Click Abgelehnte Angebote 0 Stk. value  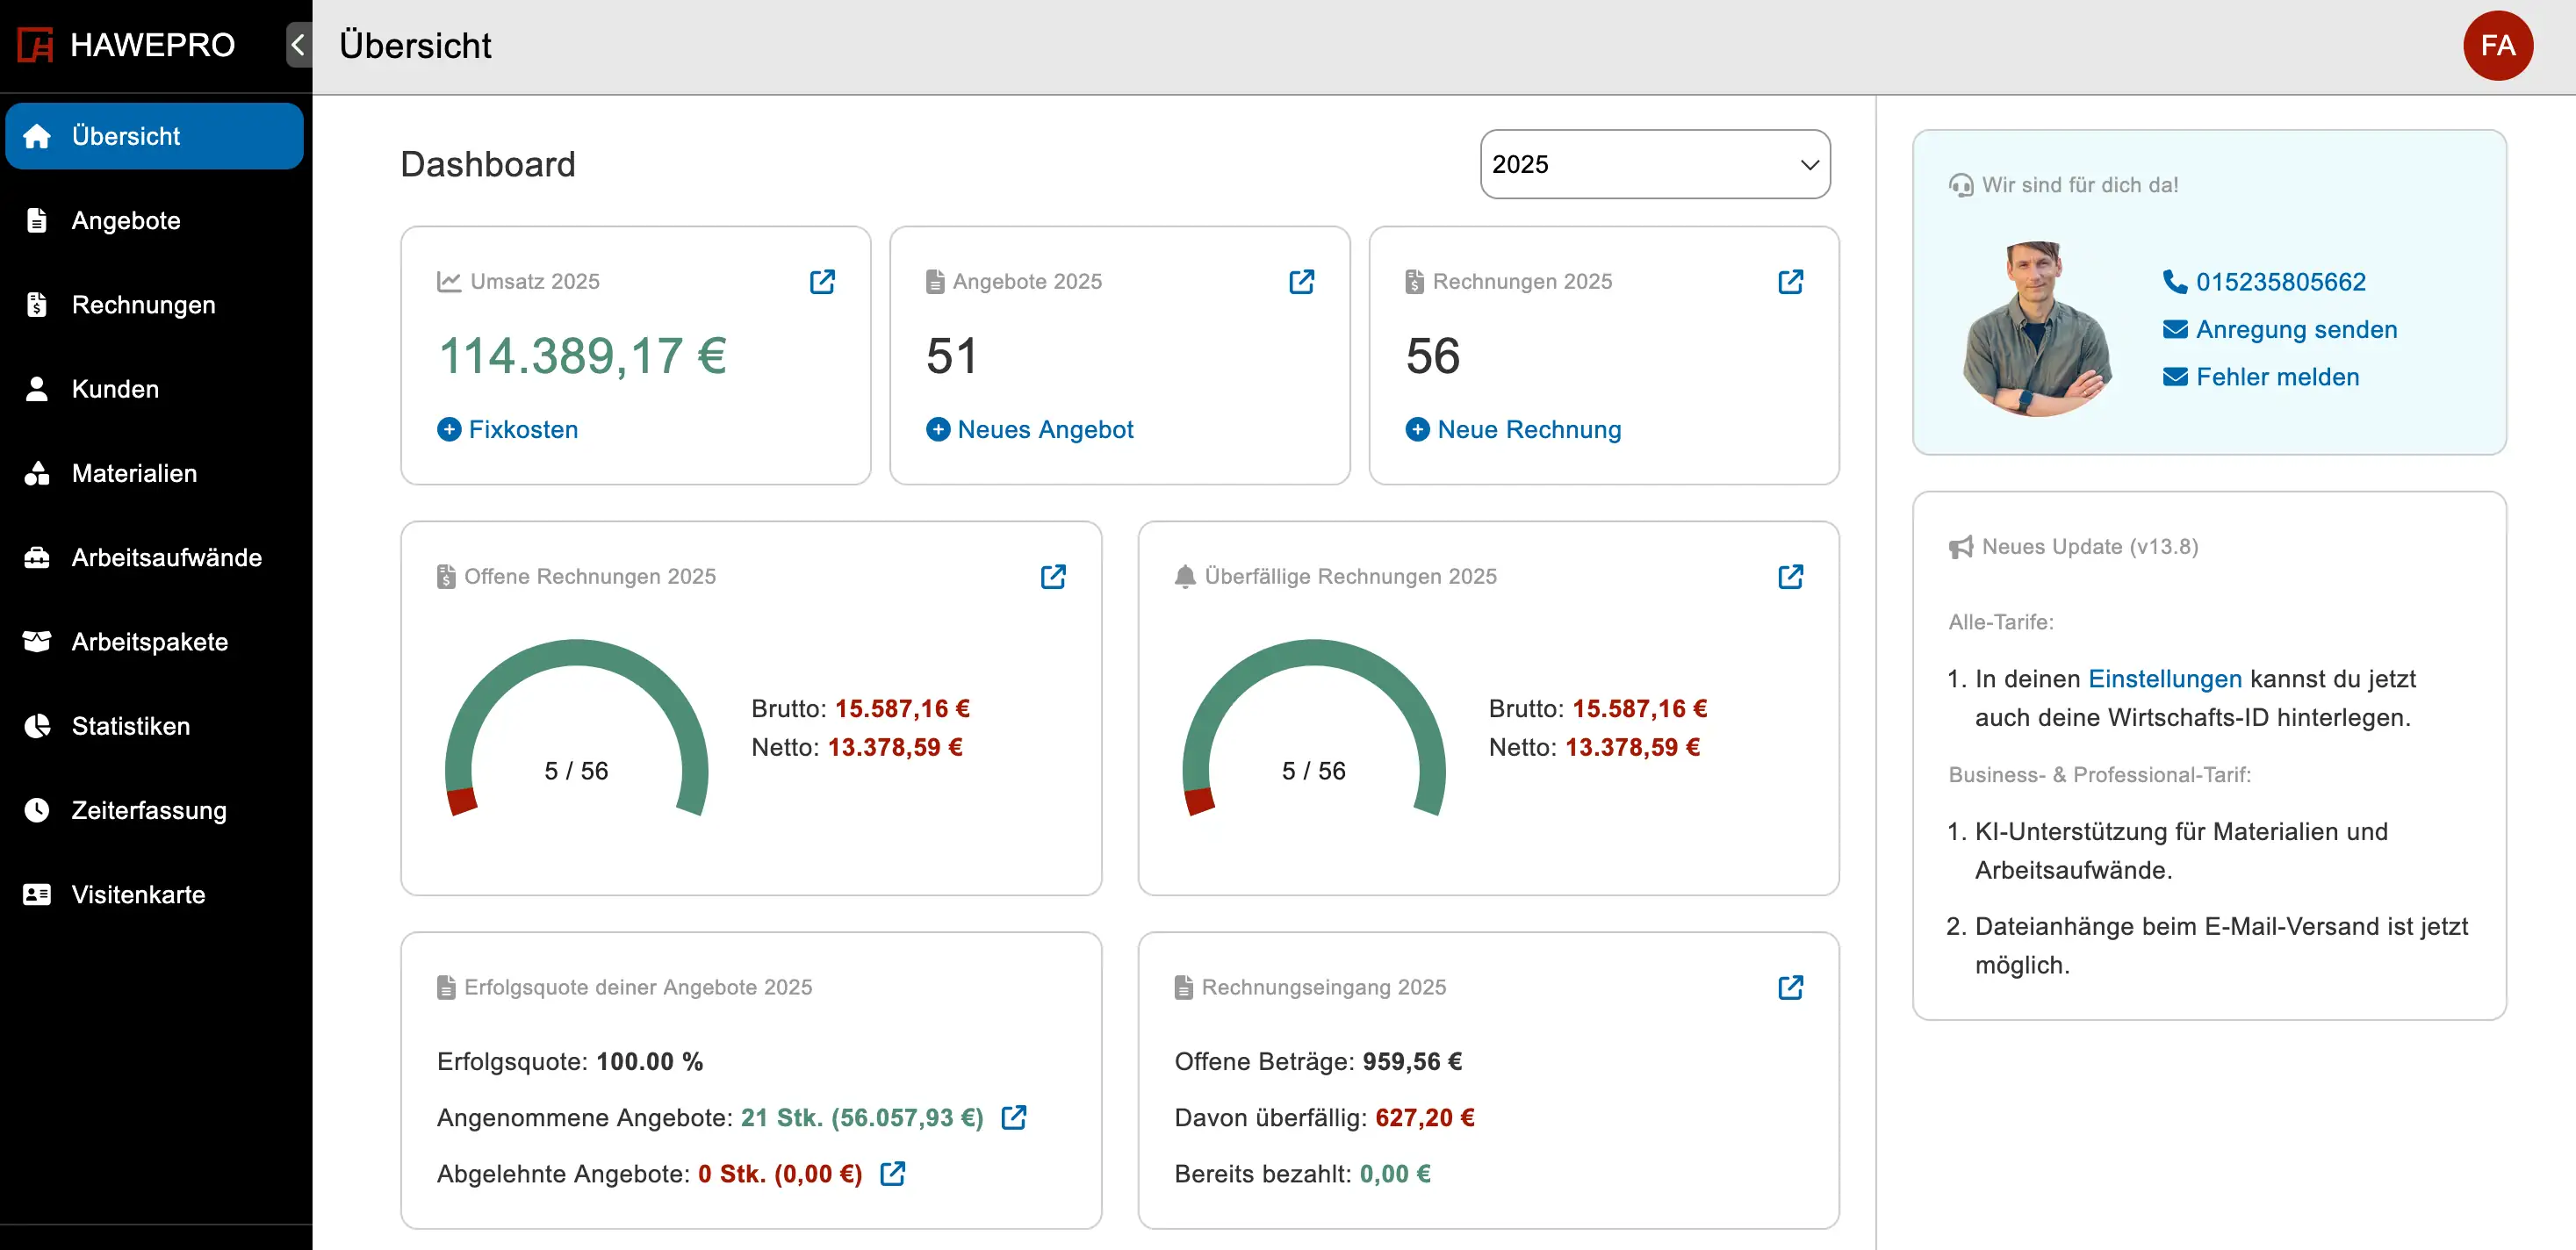tap(780, 1173)
